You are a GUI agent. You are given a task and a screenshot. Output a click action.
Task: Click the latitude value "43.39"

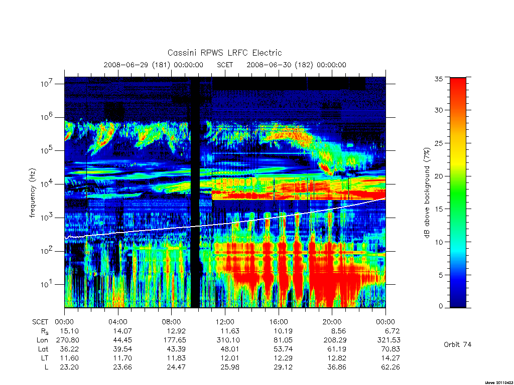click(176, 349)
